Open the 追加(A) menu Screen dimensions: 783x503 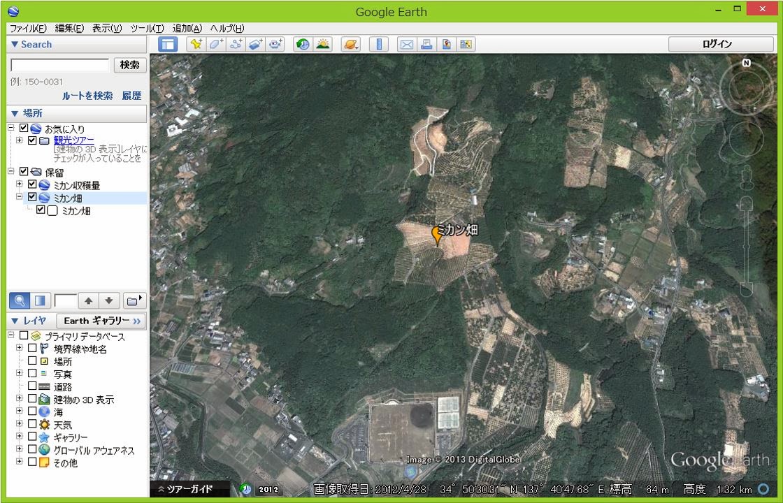tap(187, 29)
